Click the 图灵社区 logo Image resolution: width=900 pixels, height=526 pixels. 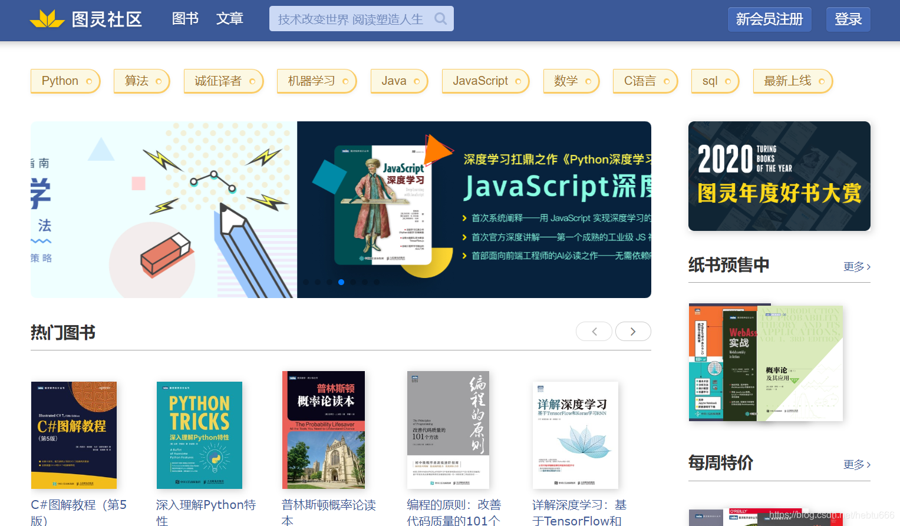[x=86, y=19]
